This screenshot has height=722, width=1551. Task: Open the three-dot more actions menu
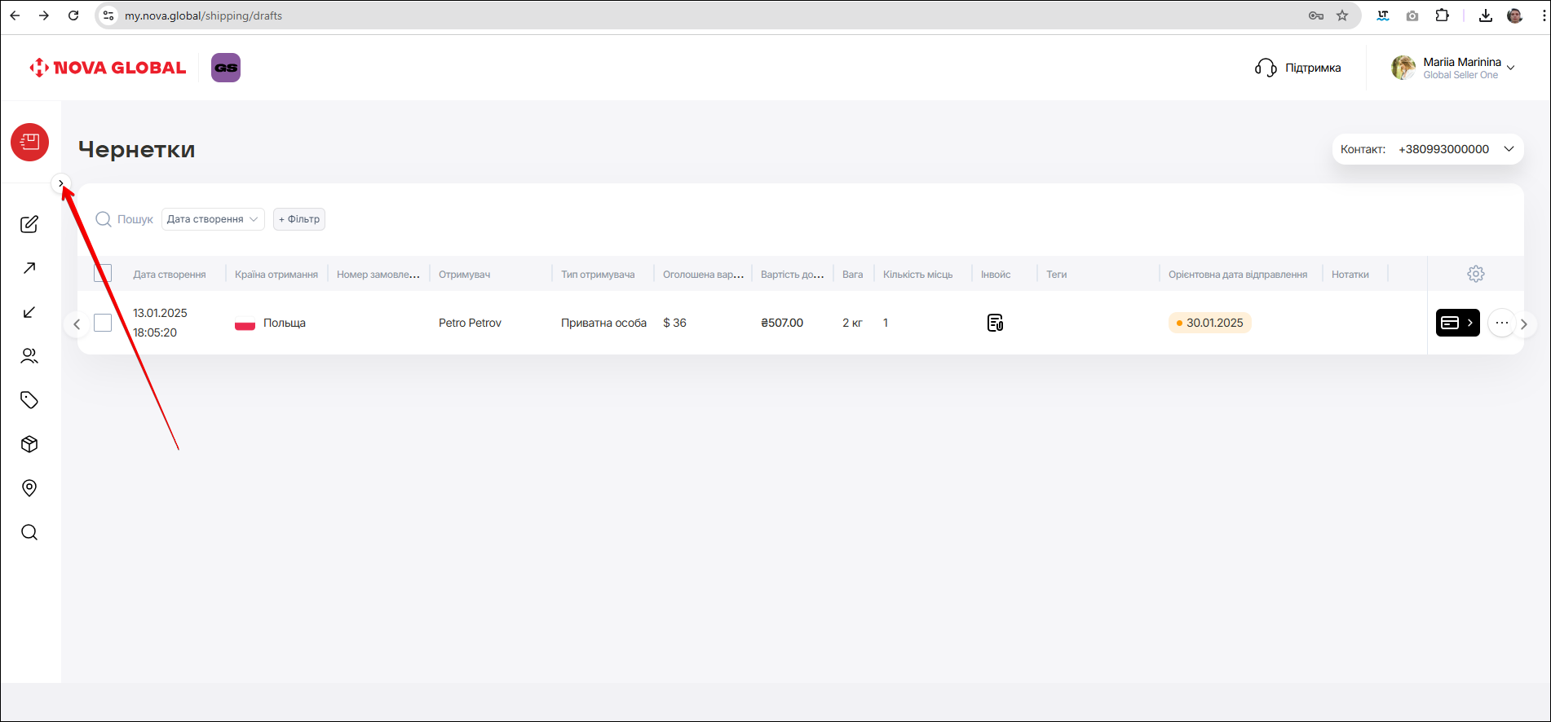point(1501,323)
